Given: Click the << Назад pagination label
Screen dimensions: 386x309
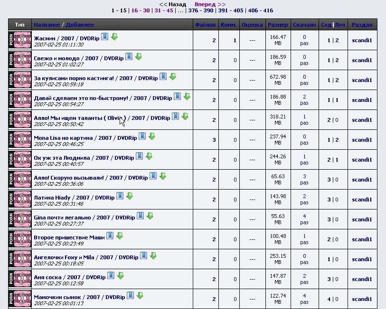Looking at the screenshot, I should (x=172, y=4).
